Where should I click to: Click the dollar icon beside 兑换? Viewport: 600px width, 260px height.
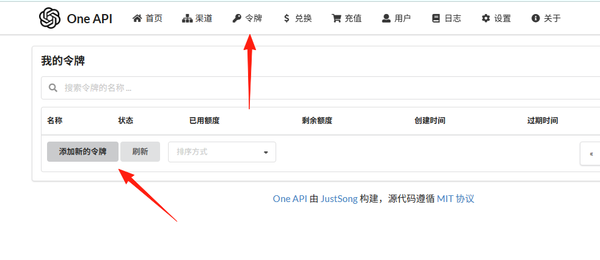point(287,18)
